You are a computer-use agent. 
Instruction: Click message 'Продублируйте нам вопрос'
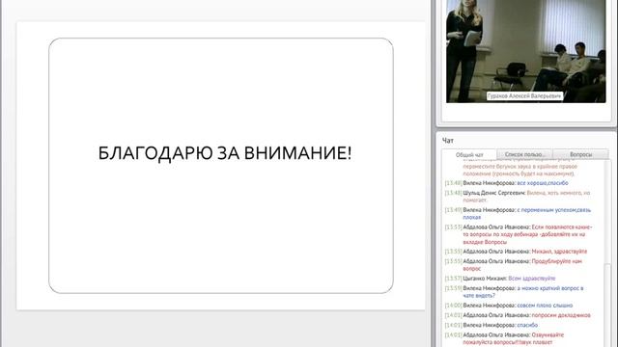[514, 265]
